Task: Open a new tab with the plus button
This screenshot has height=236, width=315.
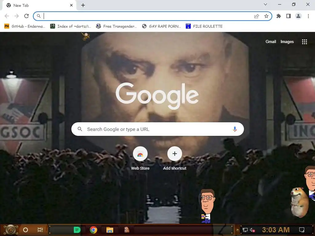Action: pos(83,5)
